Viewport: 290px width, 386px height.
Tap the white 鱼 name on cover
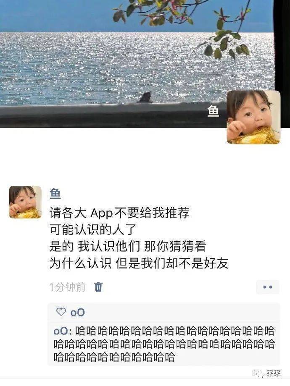[213, 112]
